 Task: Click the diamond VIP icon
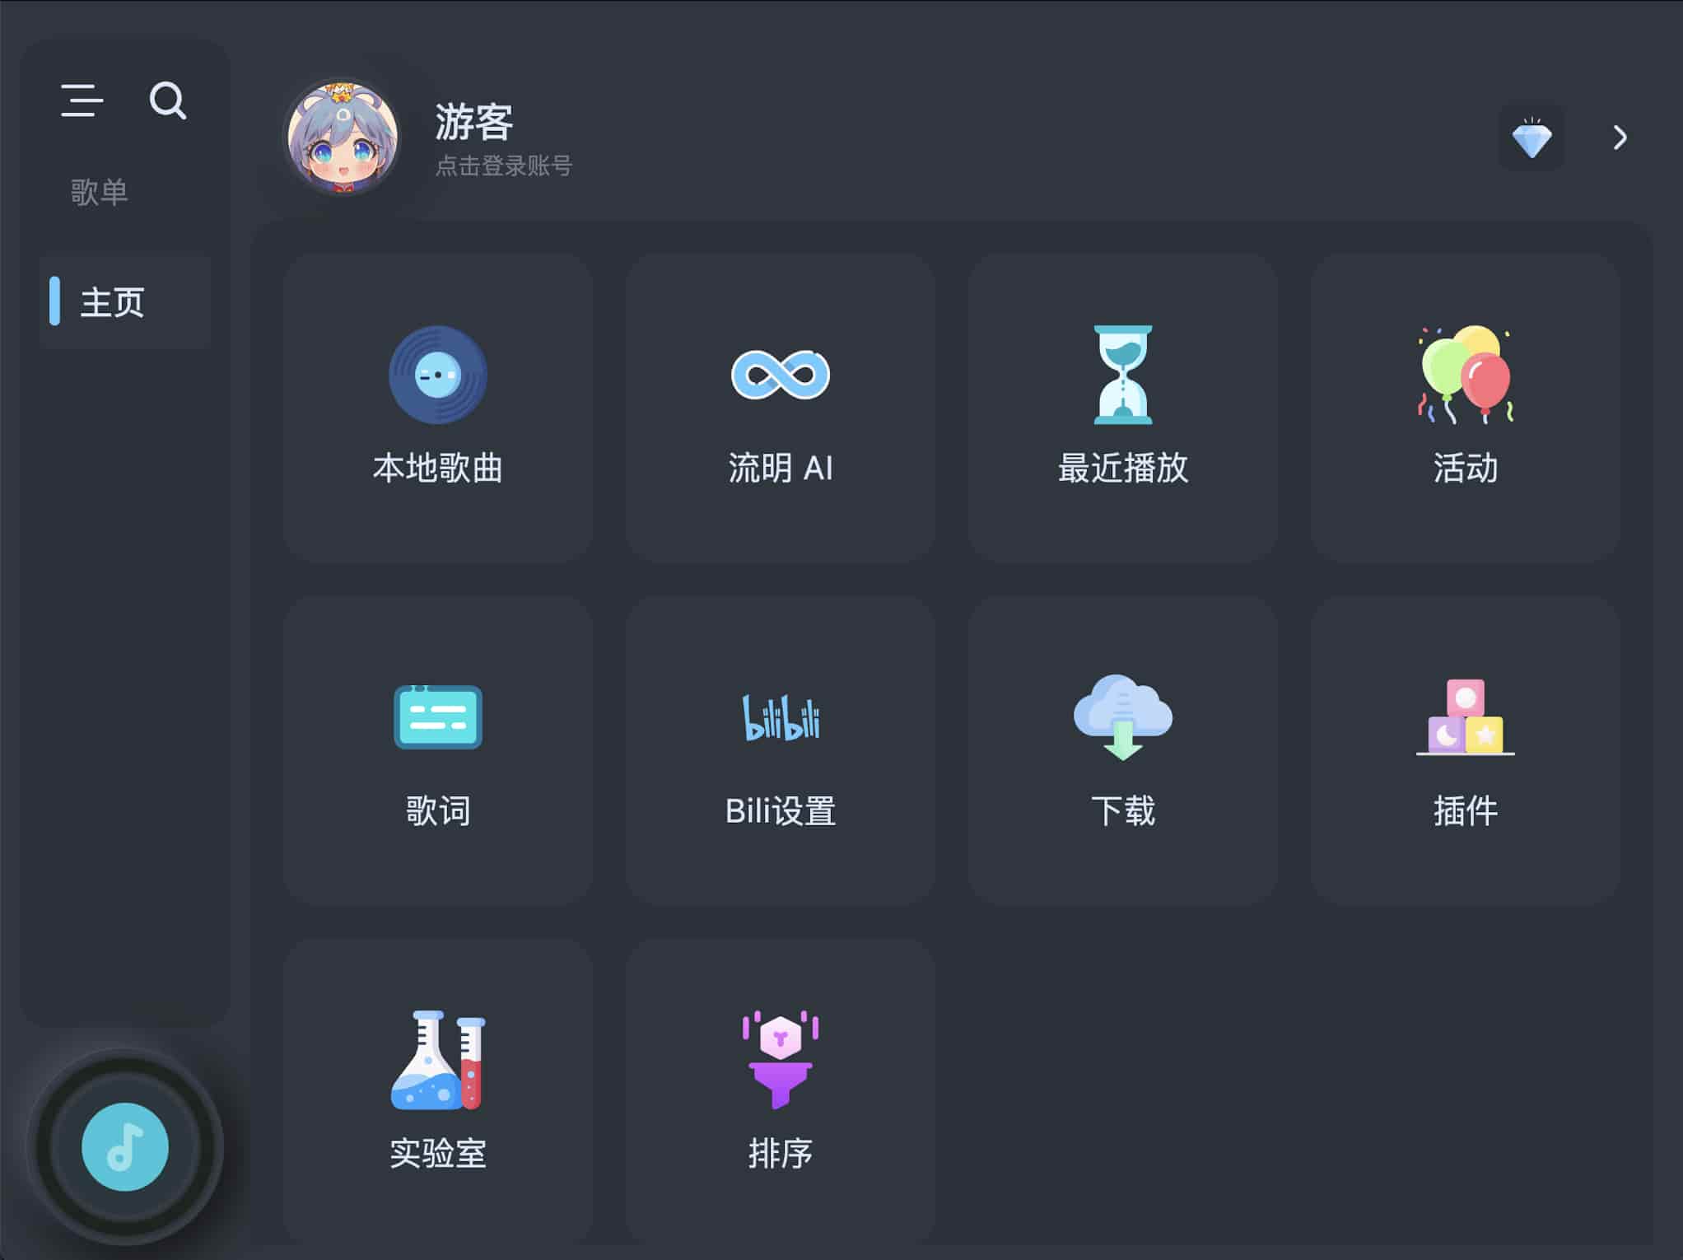(x=1531, y=137)
